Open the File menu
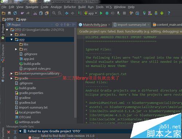The width and height of the screenshot is (182, 139). tap(4, 7)
